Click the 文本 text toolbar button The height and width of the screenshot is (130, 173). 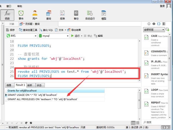(x=59, y=30)
